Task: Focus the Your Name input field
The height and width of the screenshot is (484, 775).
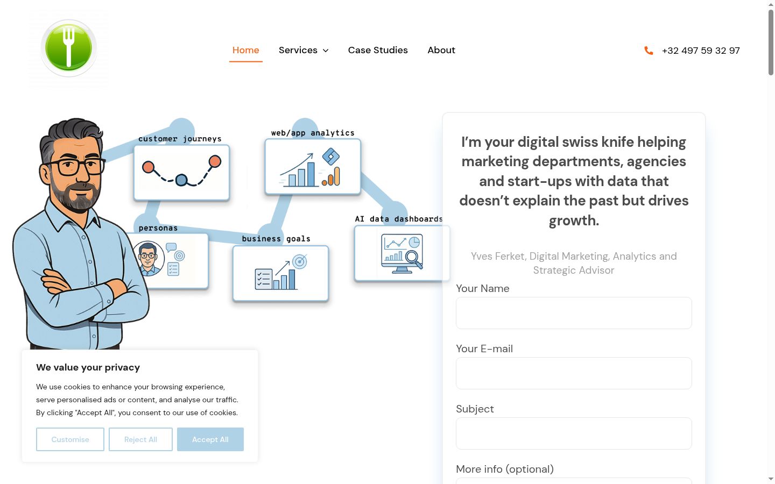Action: [x=574, y=313]
